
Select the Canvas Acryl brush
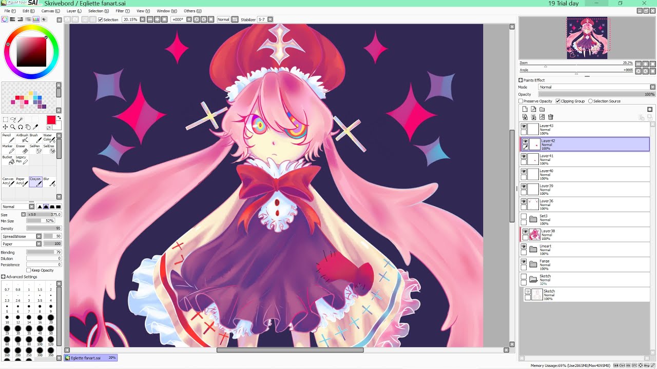(x=8, y=182)
